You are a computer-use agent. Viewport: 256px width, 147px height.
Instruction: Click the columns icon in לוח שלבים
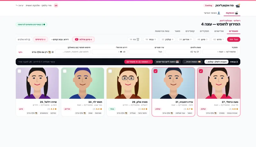click(x=29, y=39)
